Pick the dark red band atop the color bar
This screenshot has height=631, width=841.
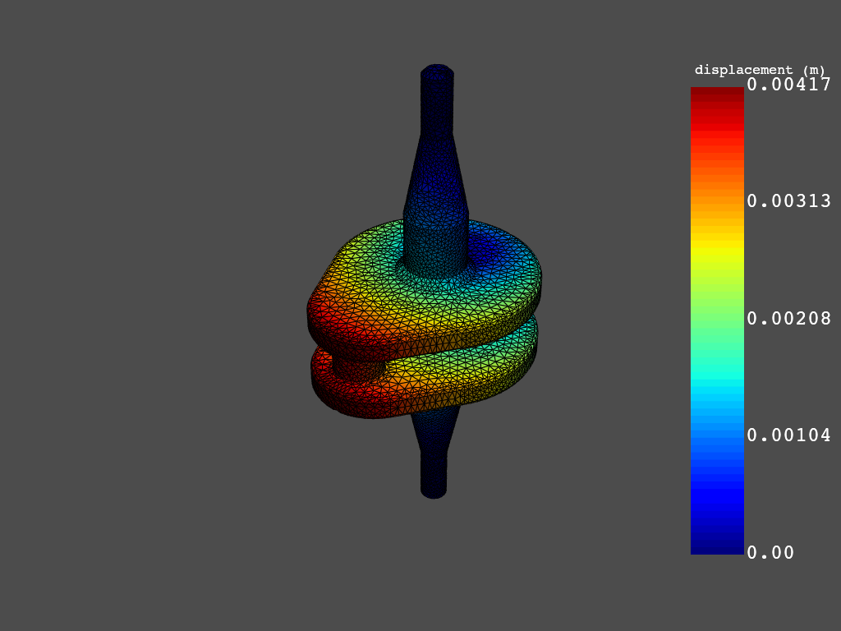pos(717,94)
